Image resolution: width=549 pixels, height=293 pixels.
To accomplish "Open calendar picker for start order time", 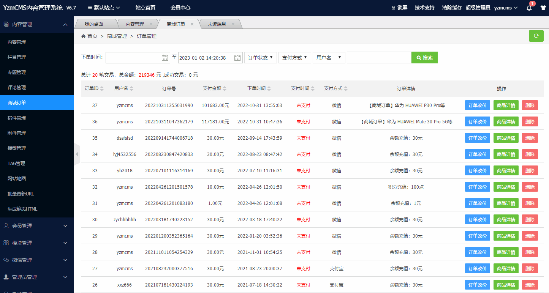I will click(165, 58).
